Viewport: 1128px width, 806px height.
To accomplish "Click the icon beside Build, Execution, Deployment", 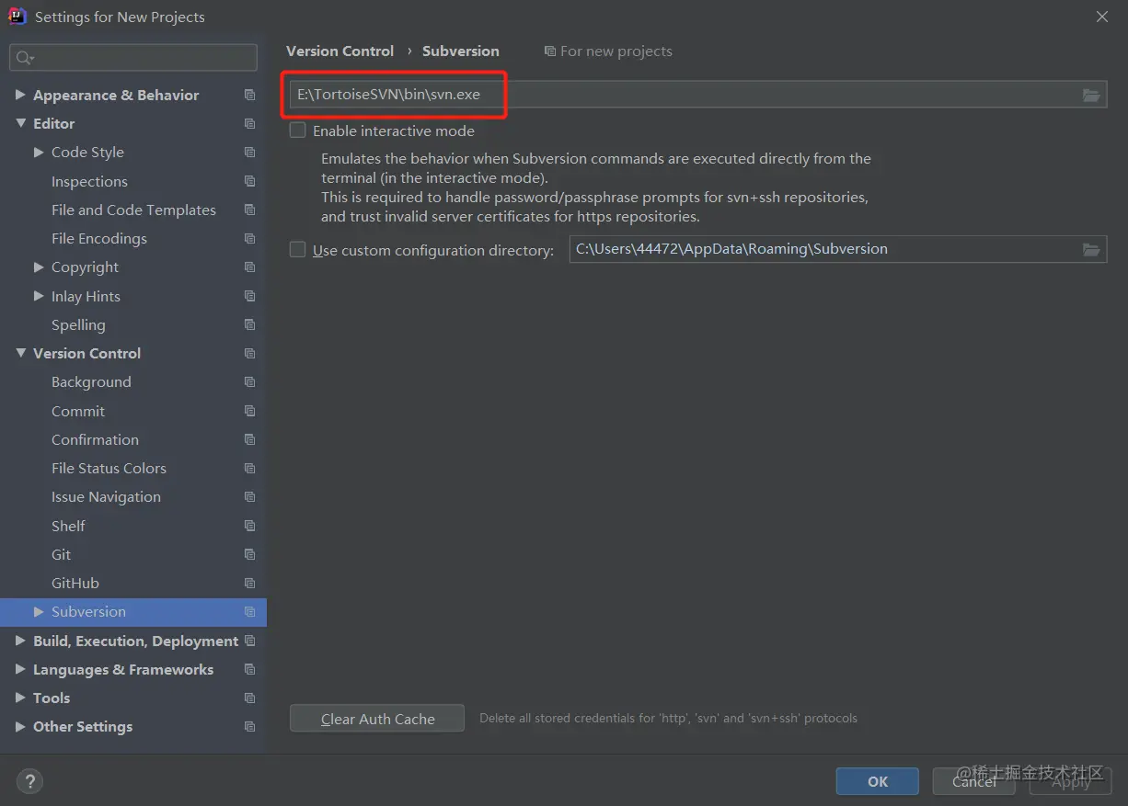I will tap(249, 641).
